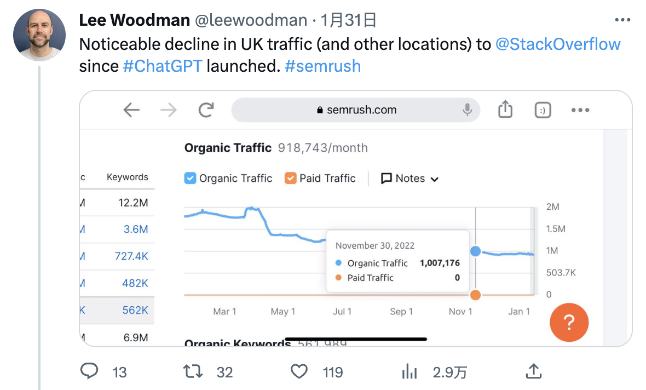Open the #semrush hashtag
The image size is (646, 390).
tap(322, 66)
